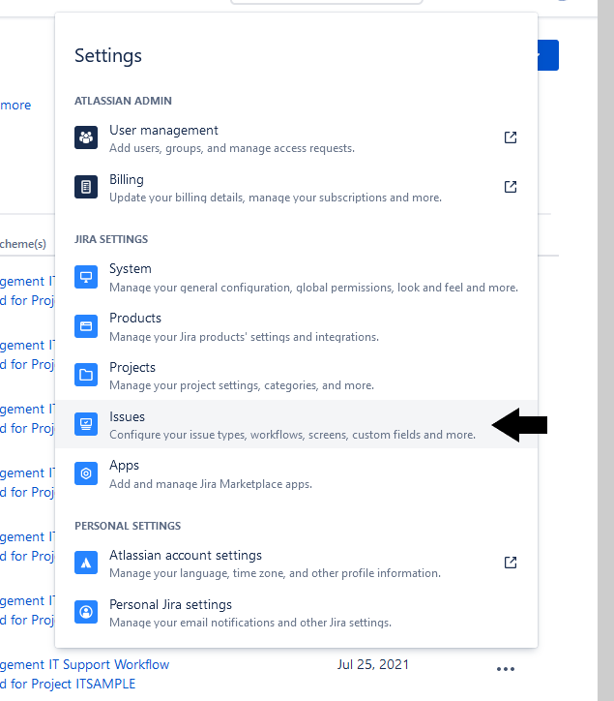Screen dimensions: 614x701
Task: Click the Products window icon
Action: 86,326
